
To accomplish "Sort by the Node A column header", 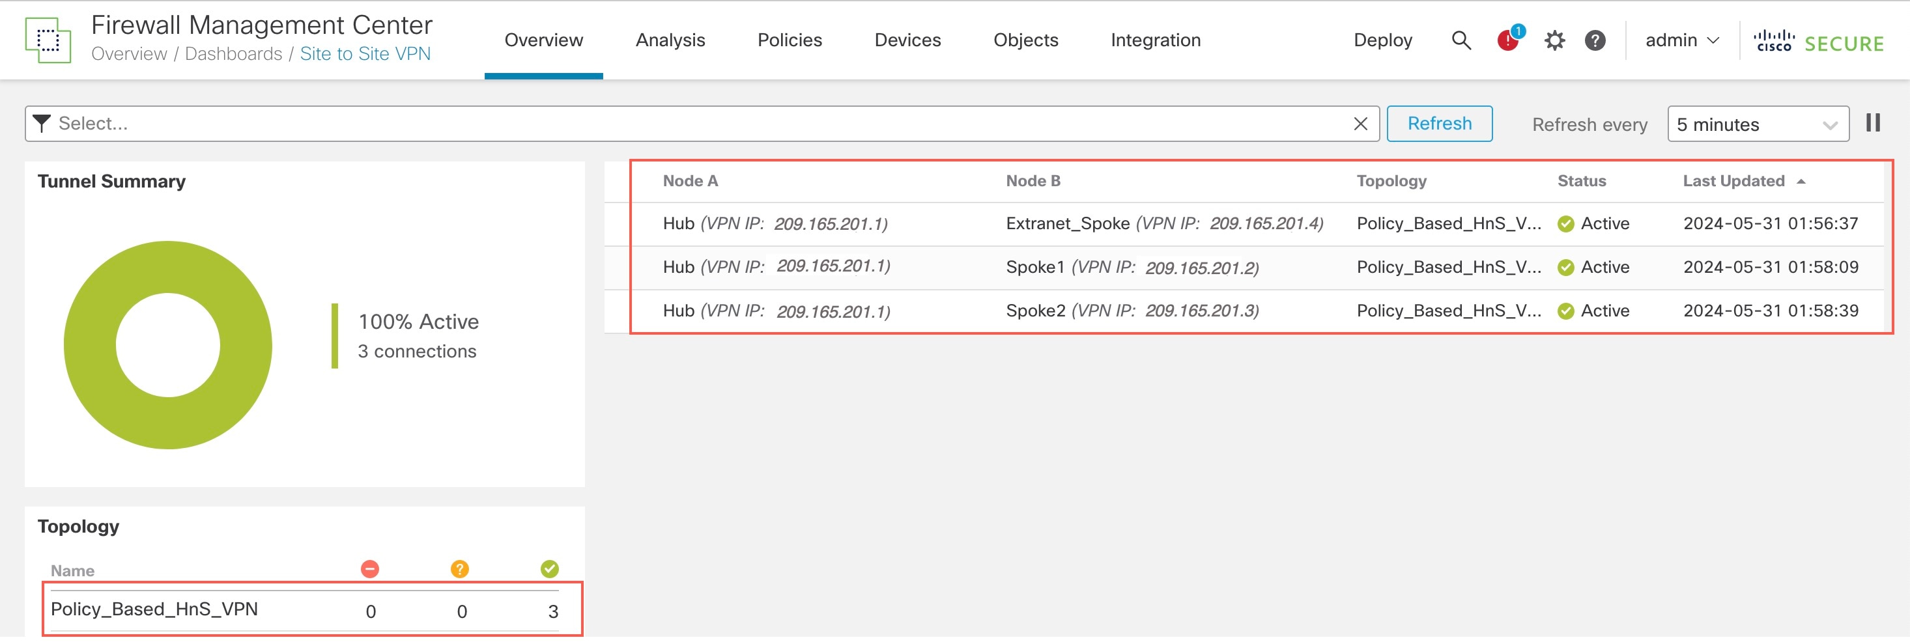I will (691, 181).
